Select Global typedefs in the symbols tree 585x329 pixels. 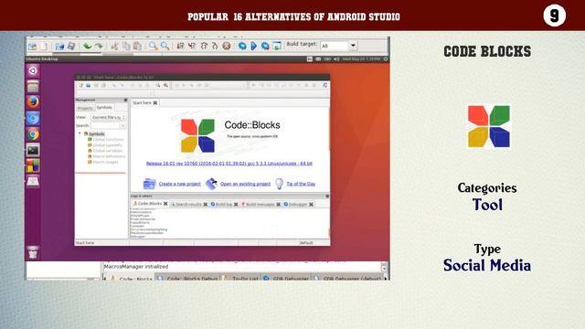[x=105, y=145]
